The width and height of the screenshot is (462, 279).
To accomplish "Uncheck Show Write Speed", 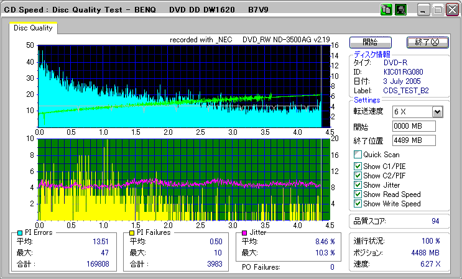I will (358, 203).
